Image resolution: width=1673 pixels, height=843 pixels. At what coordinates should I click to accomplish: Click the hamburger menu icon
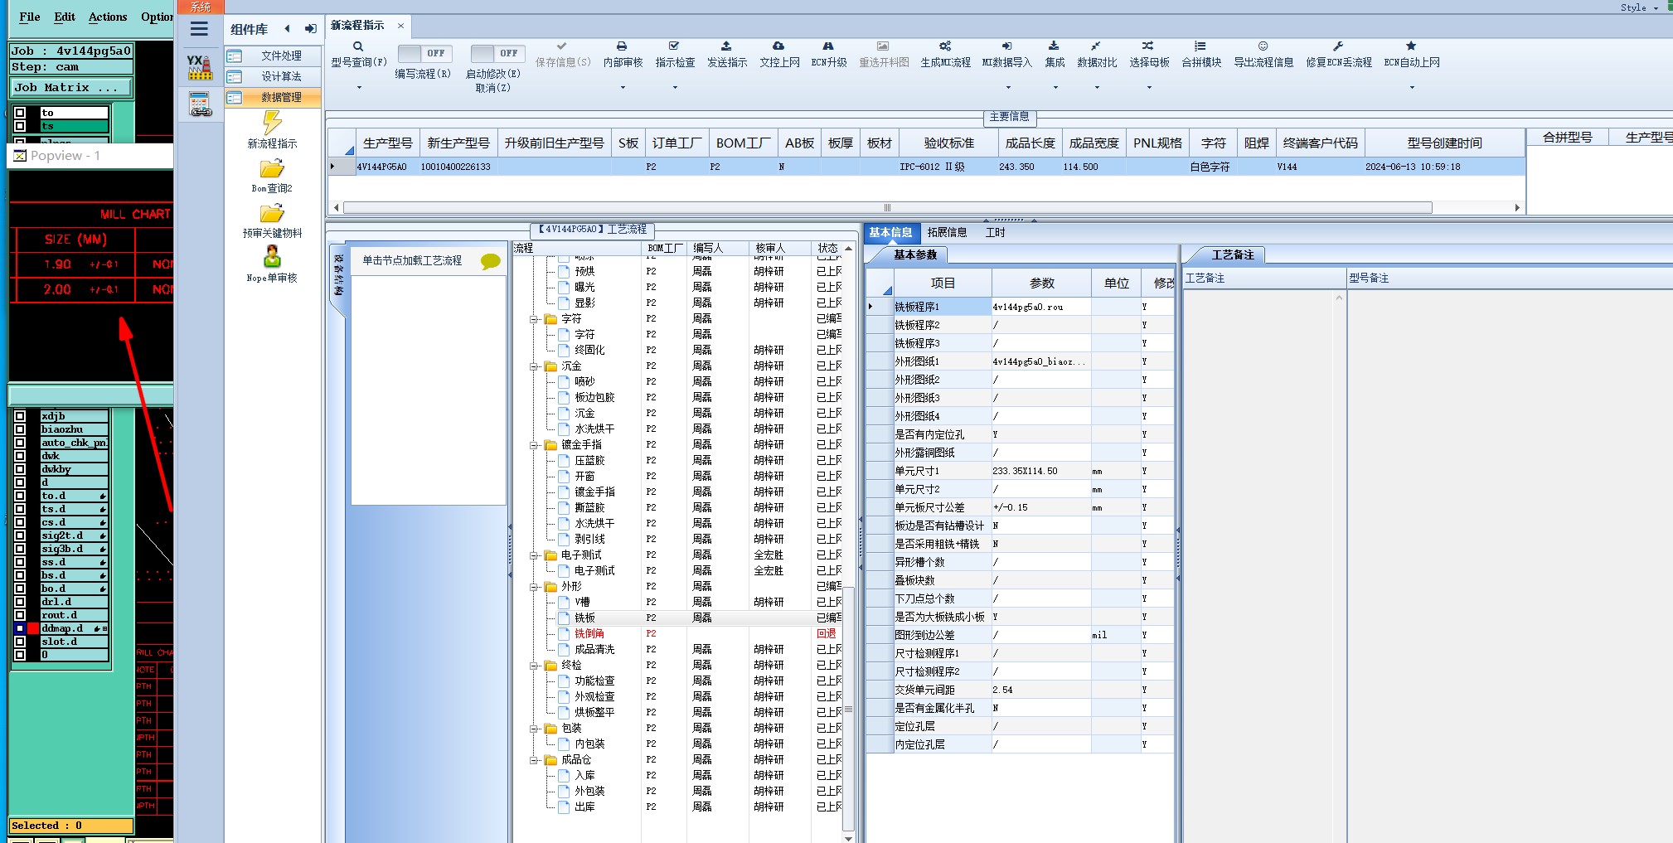199,29
